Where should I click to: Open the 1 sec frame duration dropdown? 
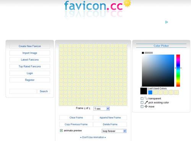102,109
